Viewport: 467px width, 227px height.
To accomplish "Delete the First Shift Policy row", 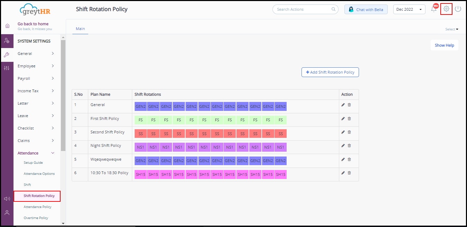I will click(349, 119).
